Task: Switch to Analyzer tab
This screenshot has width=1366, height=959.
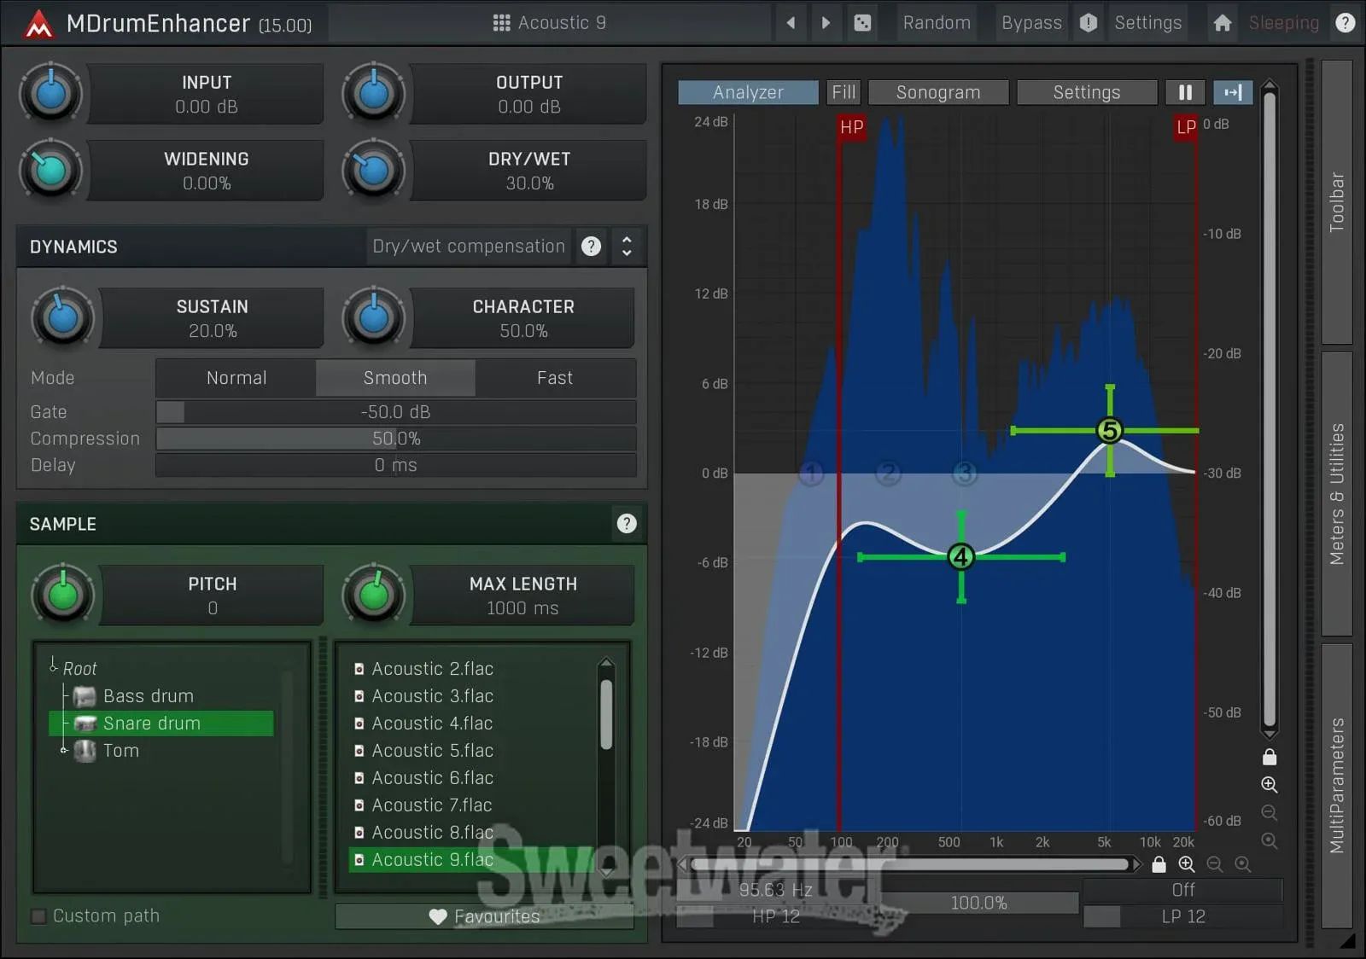Action: coord(748,92)
